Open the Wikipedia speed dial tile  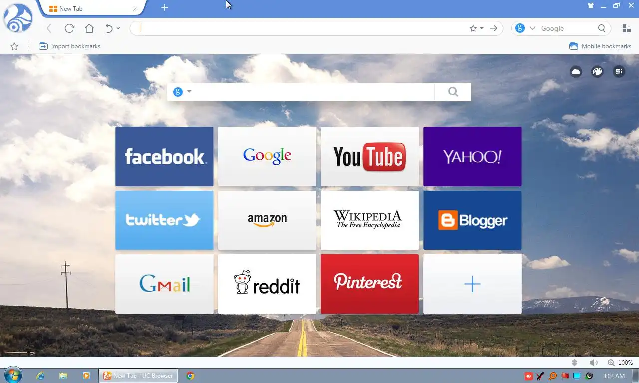370,220
